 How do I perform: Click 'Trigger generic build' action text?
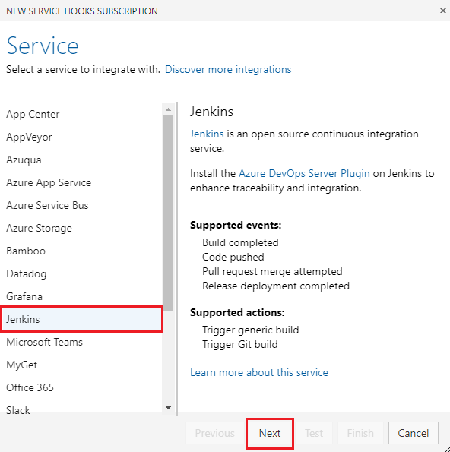(250, 330)
